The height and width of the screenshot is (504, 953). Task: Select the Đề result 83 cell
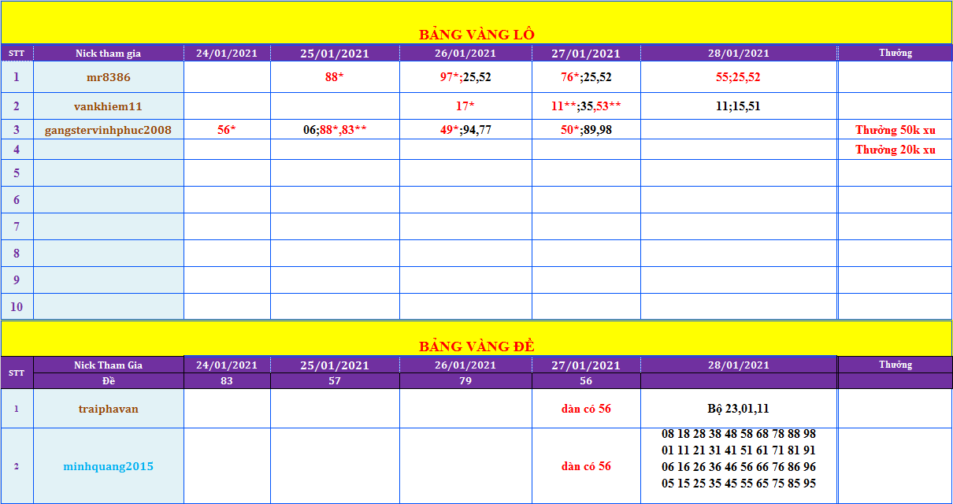point(227,381)
